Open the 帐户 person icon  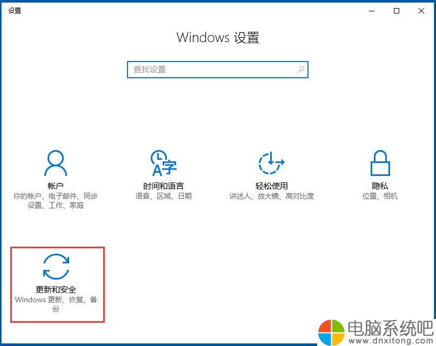click(56, 163)
